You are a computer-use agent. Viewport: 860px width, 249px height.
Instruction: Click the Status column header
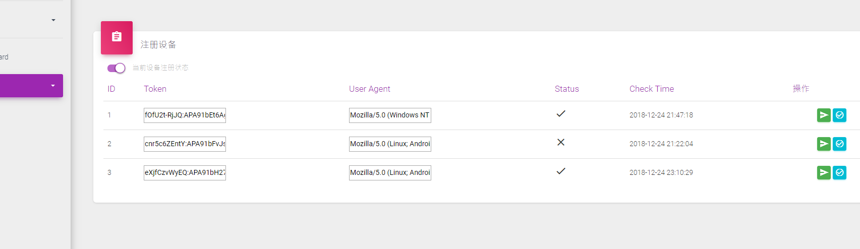566,89
